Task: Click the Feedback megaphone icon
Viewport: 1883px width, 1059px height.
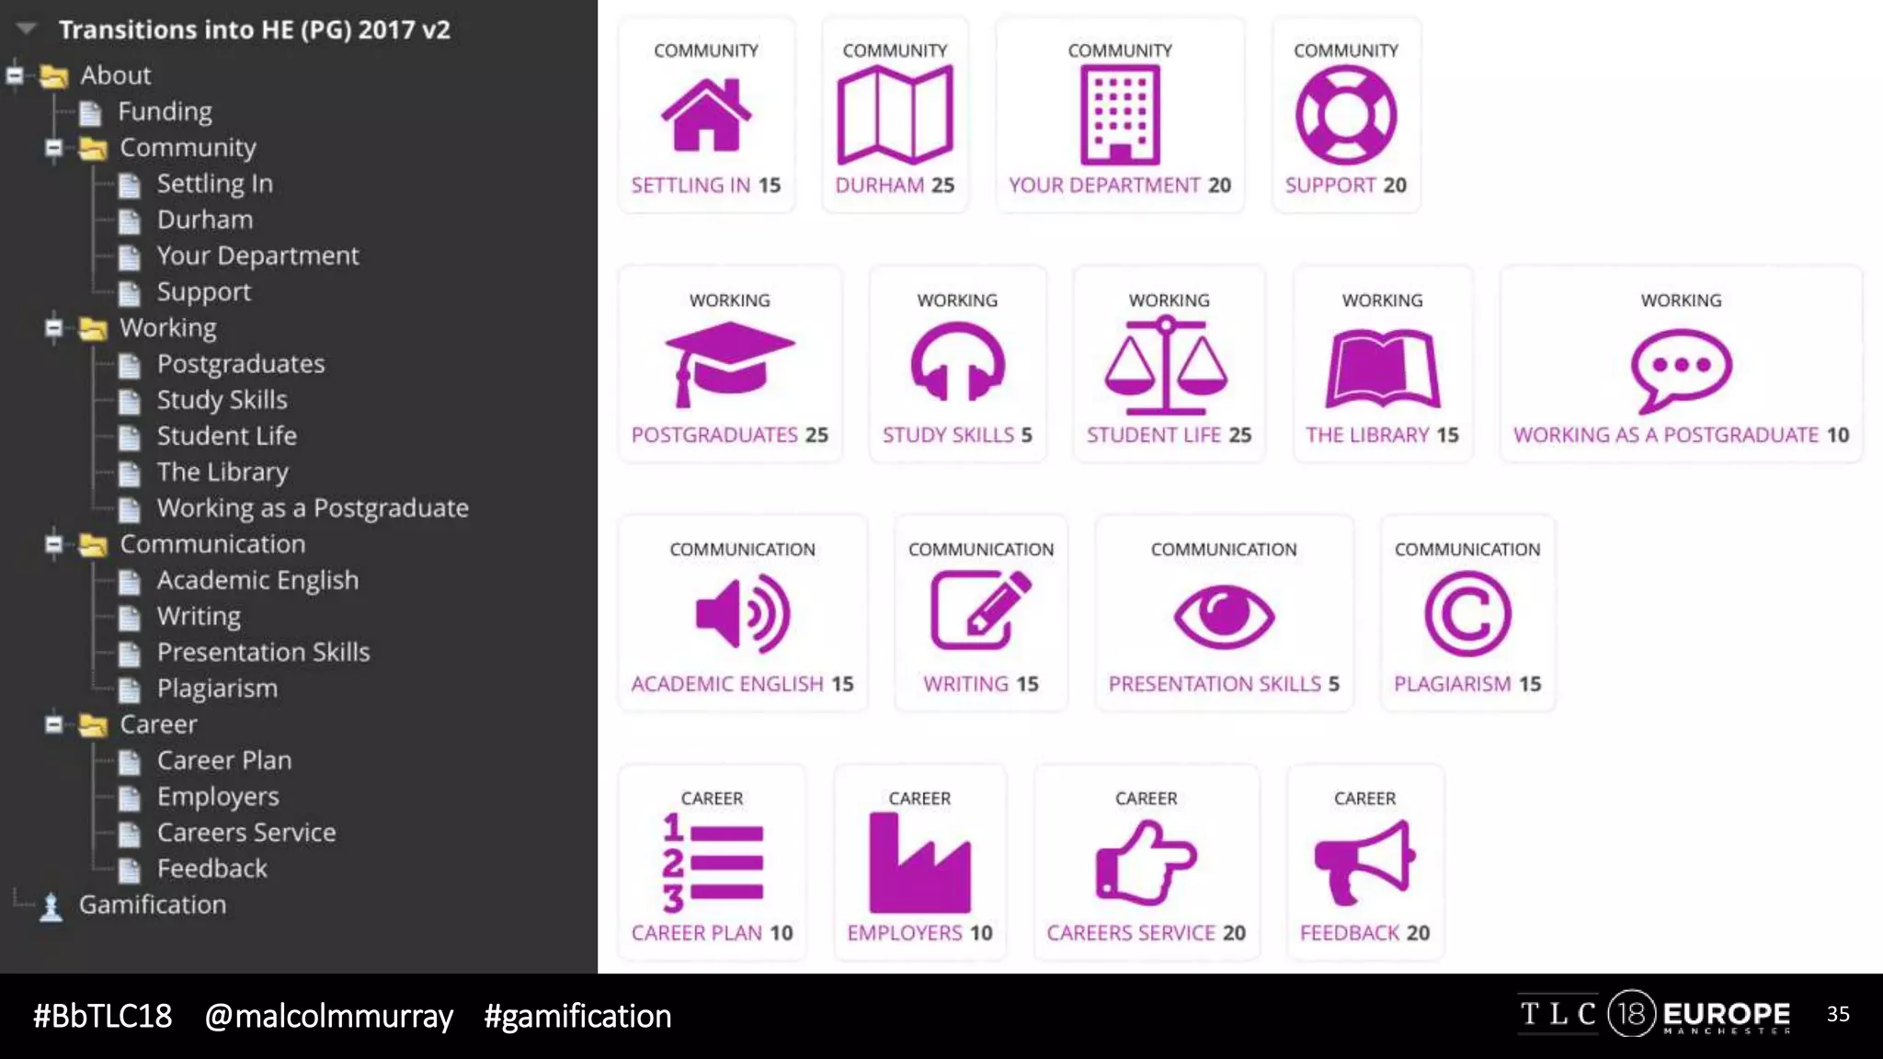Action: [1364, 862]
